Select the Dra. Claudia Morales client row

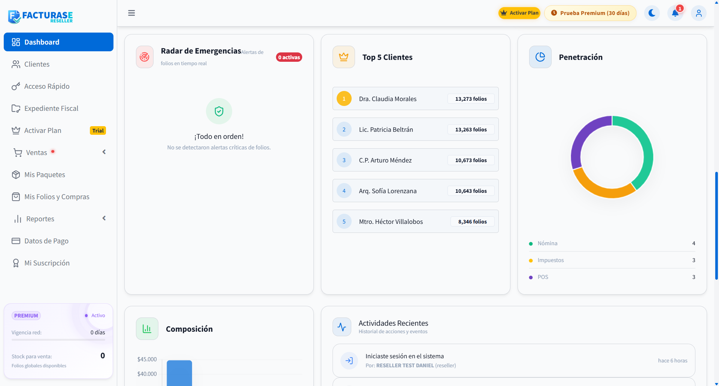(x=416, y=99)
